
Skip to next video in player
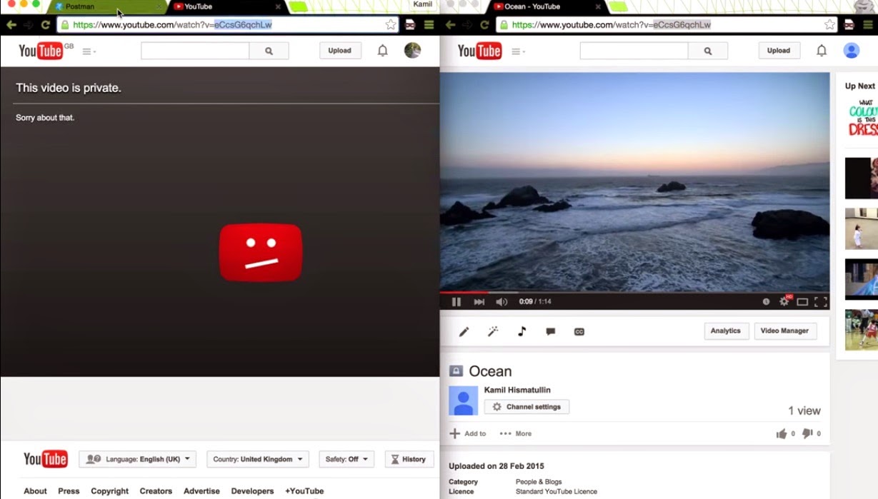tap(479, 302)
